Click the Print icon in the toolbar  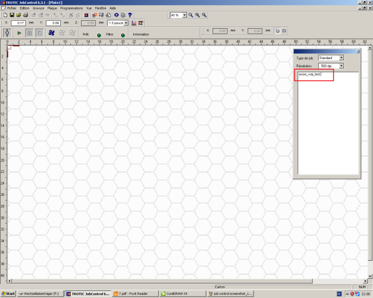pyautogui.click(x=26, y=15)
